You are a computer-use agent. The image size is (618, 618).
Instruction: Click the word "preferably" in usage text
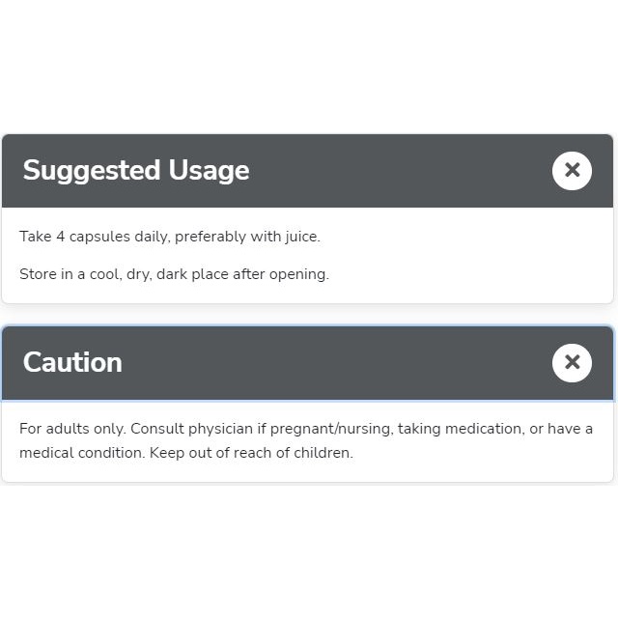tap(210, 237)
